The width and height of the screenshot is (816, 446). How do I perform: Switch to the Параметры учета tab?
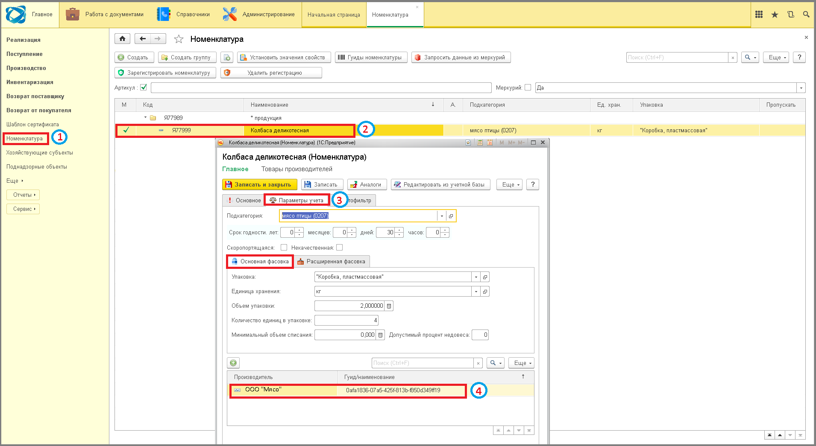[296, 200]
